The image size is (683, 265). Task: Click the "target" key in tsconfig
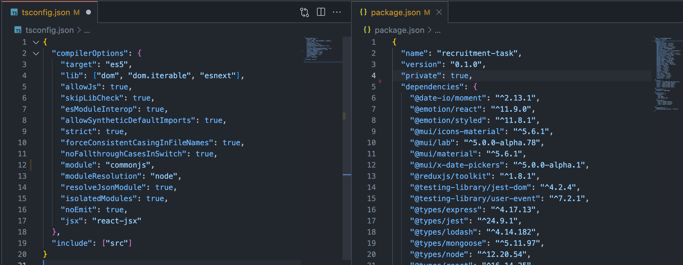[79, 65]
